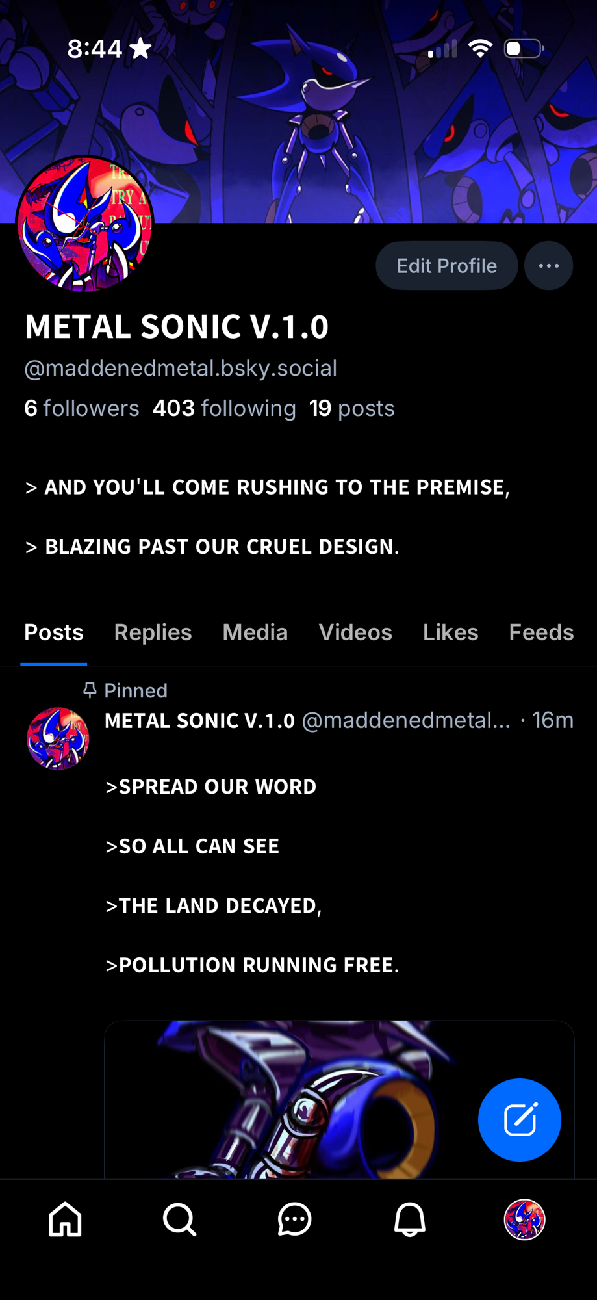Viewport: 597px width, 1300px height.
Task: Open the 403 following list
Action: (x=224, y=408)
